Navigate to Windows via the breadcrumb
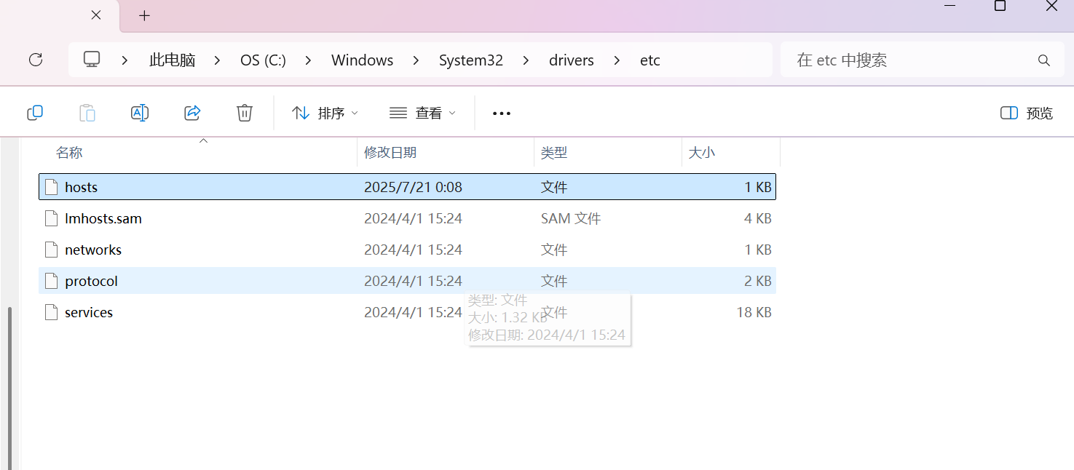 pyautogui.click(x=362, y=60)
